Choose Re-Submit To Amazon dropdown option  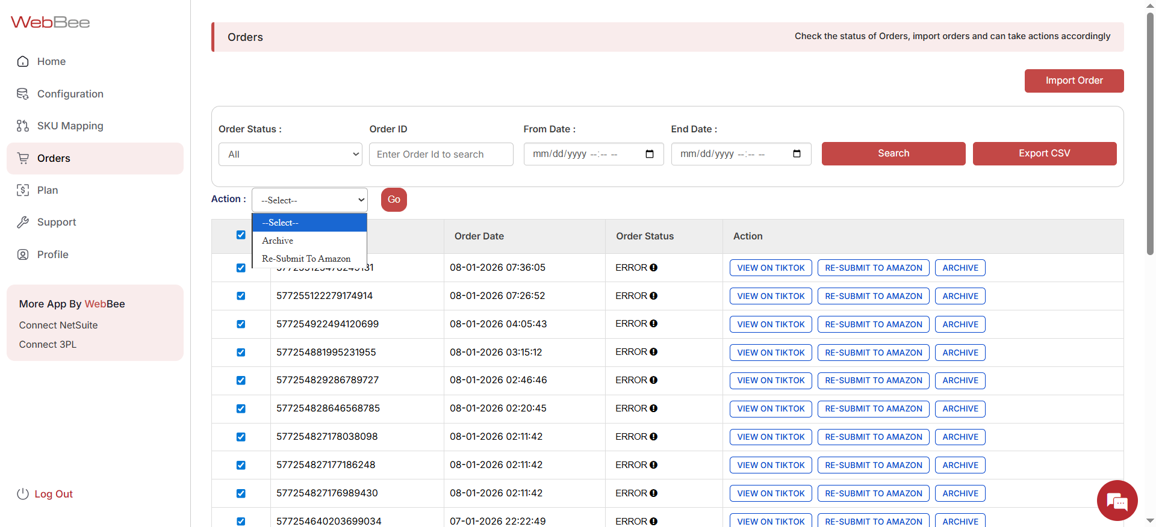point(306,259)
